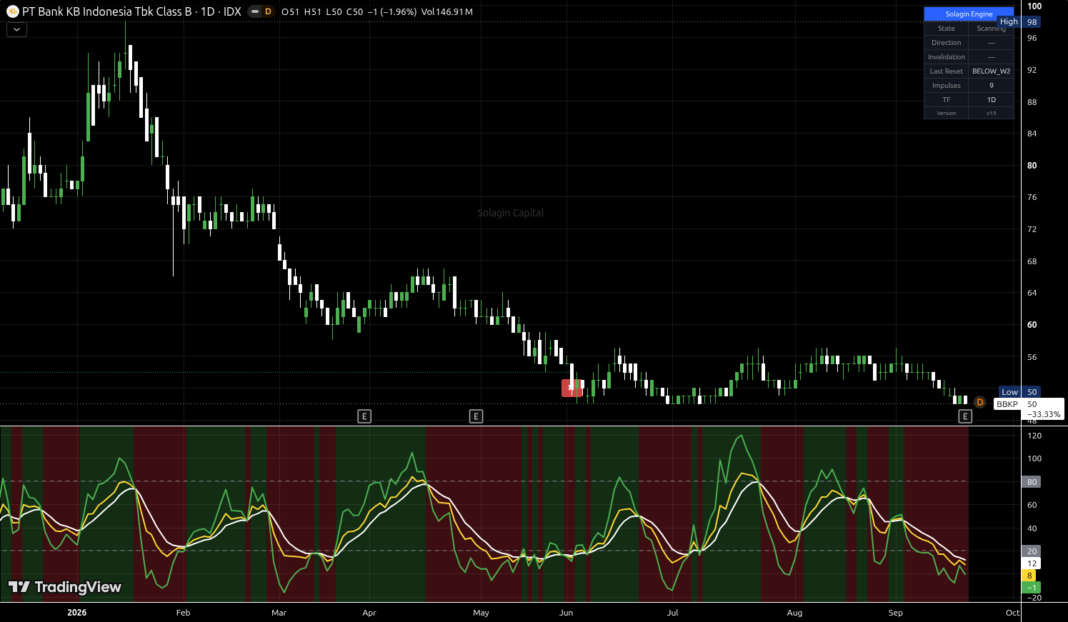Click the 'Oct' label on time axis

(1012, 613)
